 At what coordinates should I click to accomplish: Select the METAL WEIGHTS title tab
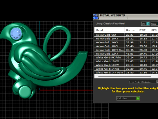click(x=113, y=16)
